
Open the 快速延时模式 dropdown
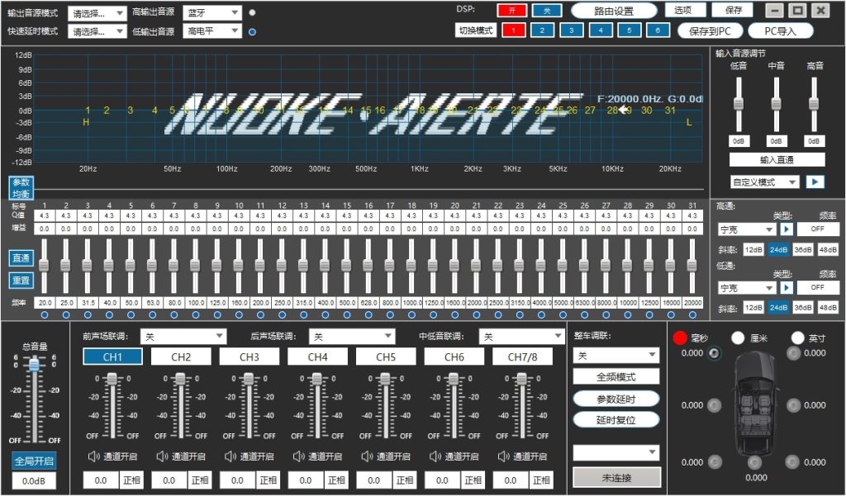tap(97, 31)
